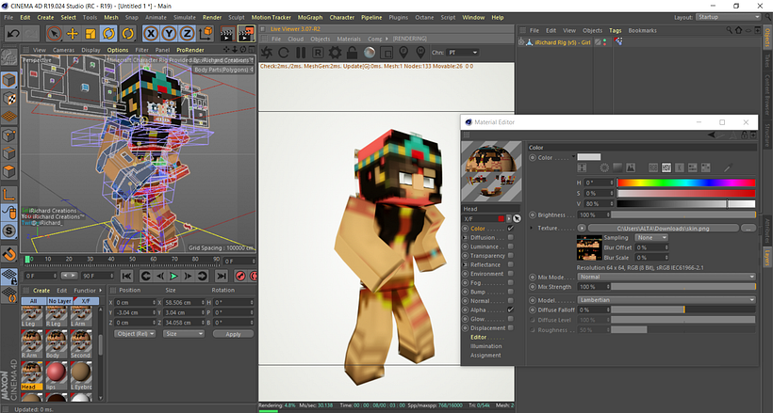Viewport: 773px width, 413px height.
Task: Switch color mode to HSV icon
Action: [666, 167]
